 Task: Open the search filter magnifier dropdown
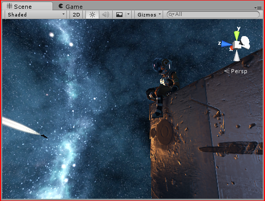pyautogui.click(x=171, y=14)
